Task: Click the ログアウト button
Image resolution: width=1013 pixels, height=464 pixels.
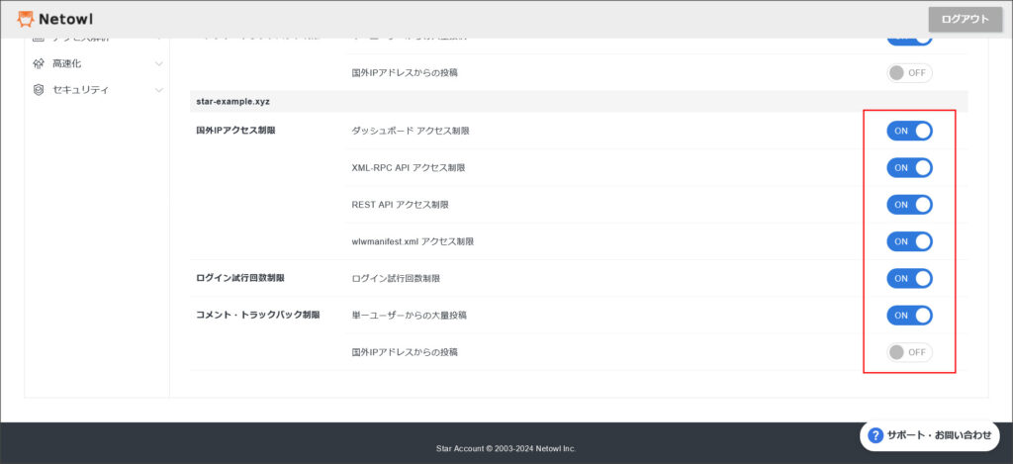Action: [965, 20]
